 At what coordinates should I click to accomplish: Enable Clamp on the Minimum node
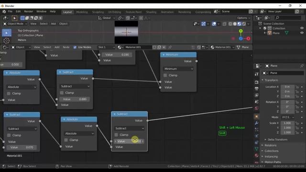coord(165,75)
